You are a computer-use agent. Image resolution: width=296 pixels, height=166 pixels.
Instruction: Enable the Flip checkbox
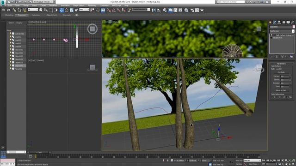pyautogui.click(x=288, y=97)
